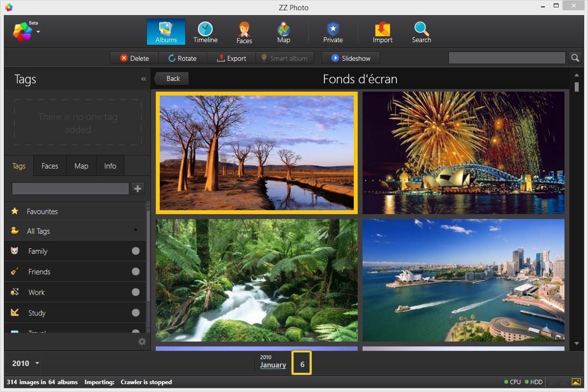Click the HDD status indicator
The height and width of the screenshot is (392, 588).
534,382
